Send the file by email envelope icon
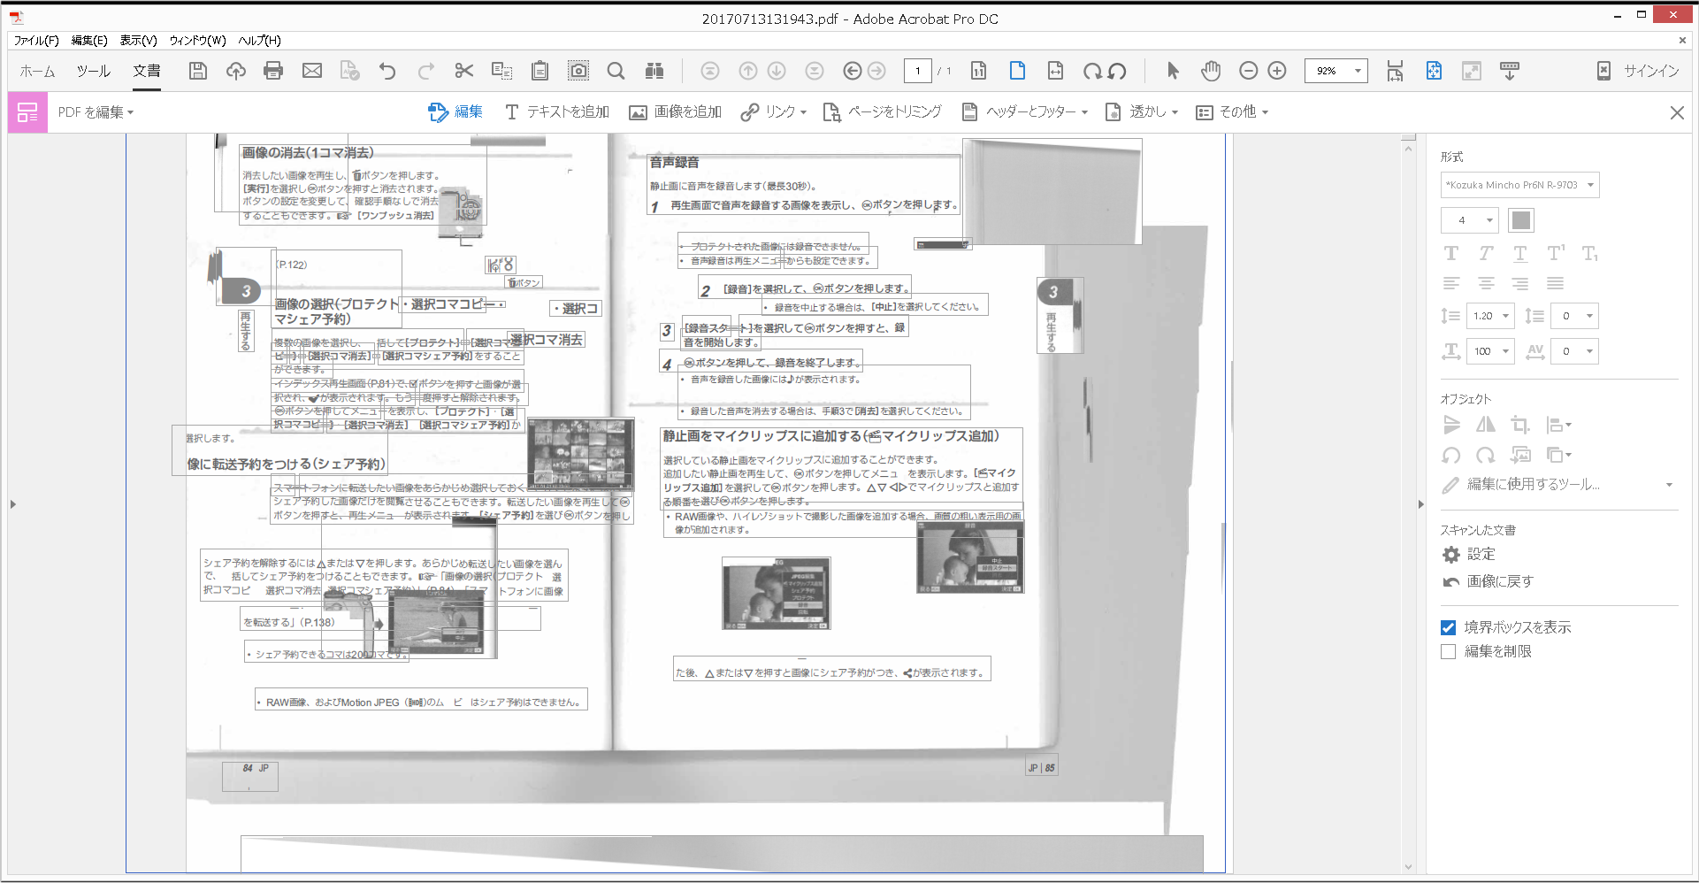 [312, 71]
